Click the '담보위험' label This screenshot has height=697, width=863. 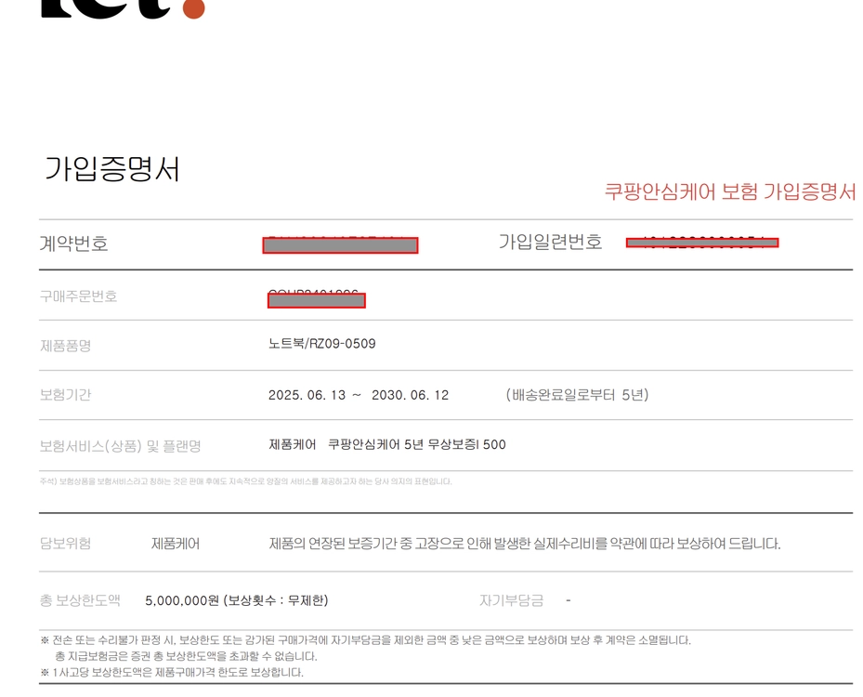click(65, 544)
